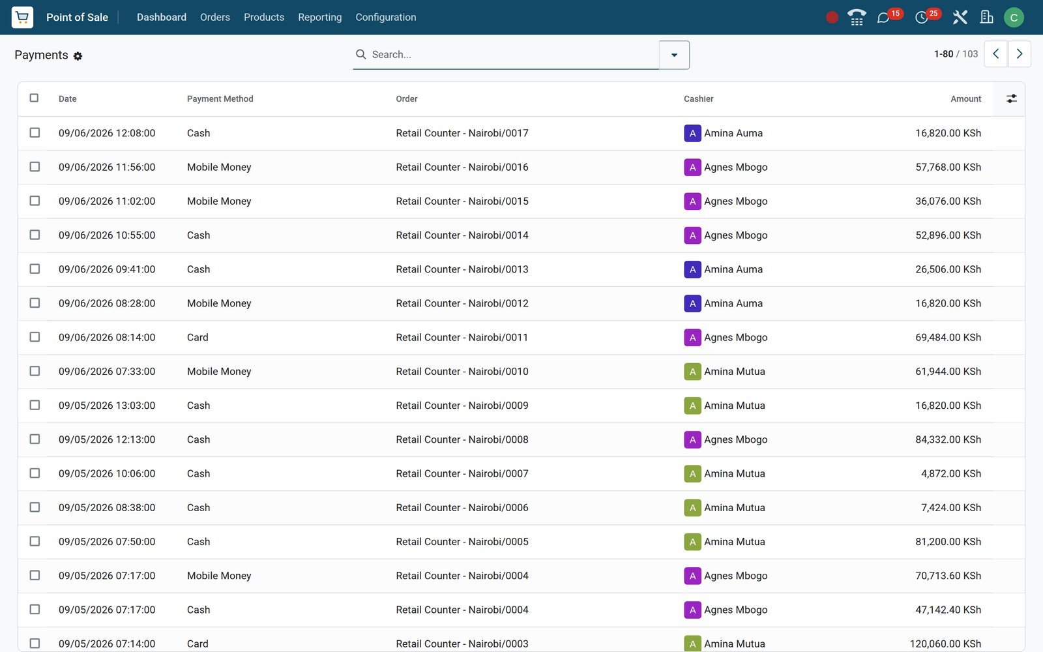The width and height of the screenshot is (1043, 652).
Task: Open the activities clock icon with 25 badge
Action: pyautogui.click(x=922, y=18)
